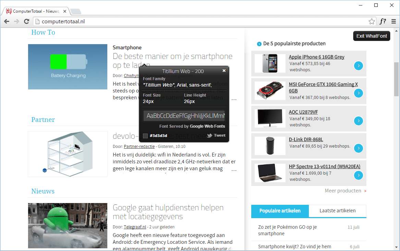Open the D-Link DIR-868L product link
This screenshot has width=400, height=251.
click(306, 139)
